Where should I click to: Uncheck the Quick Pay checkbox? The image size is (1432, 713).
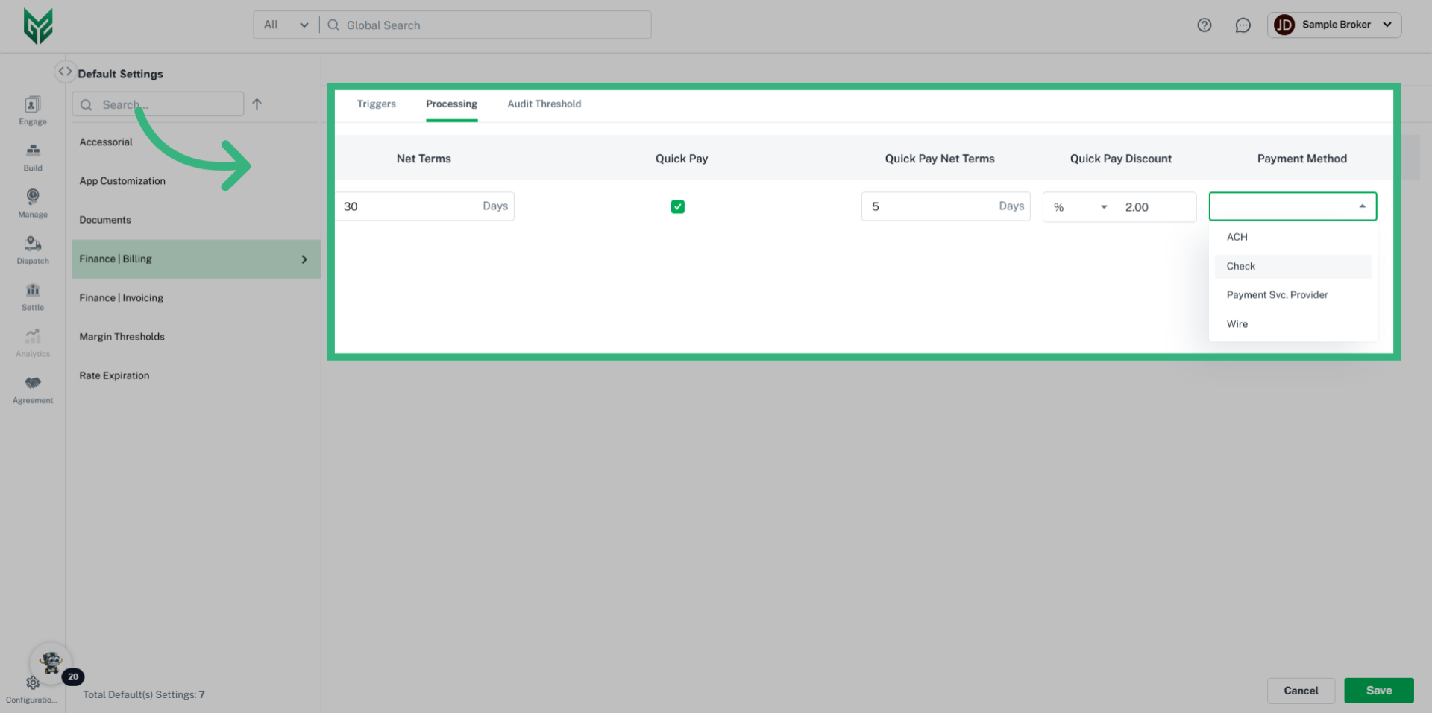coord(677,206)
